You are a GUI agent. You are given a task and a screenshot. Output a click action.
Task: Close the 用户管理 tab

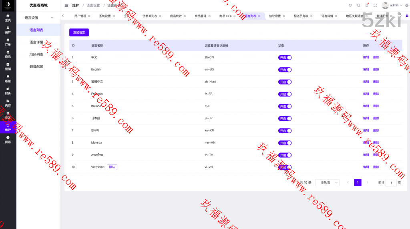pos(89,16)
